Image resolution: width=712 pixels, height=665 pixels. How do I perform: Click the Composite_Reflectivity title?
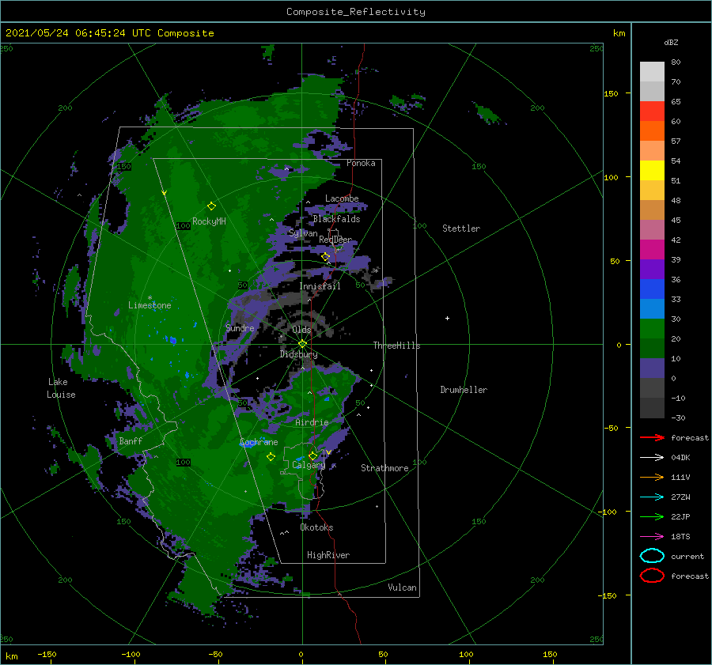click(x=356, y=12)
